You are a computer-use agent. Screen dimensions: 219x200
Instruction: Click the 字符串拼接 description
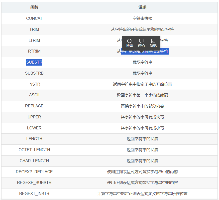pyautogui.click(x=142, y=18)
